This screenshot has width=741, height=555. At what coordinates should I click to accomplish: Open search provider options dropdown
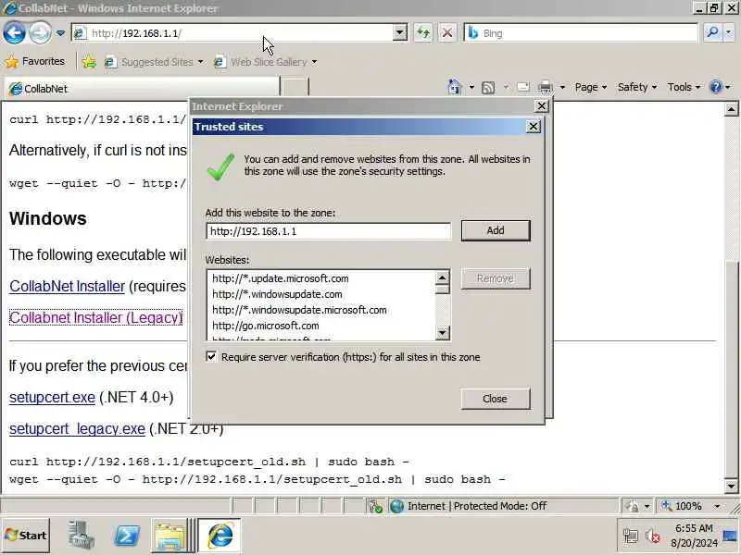[x=729, y=32]
